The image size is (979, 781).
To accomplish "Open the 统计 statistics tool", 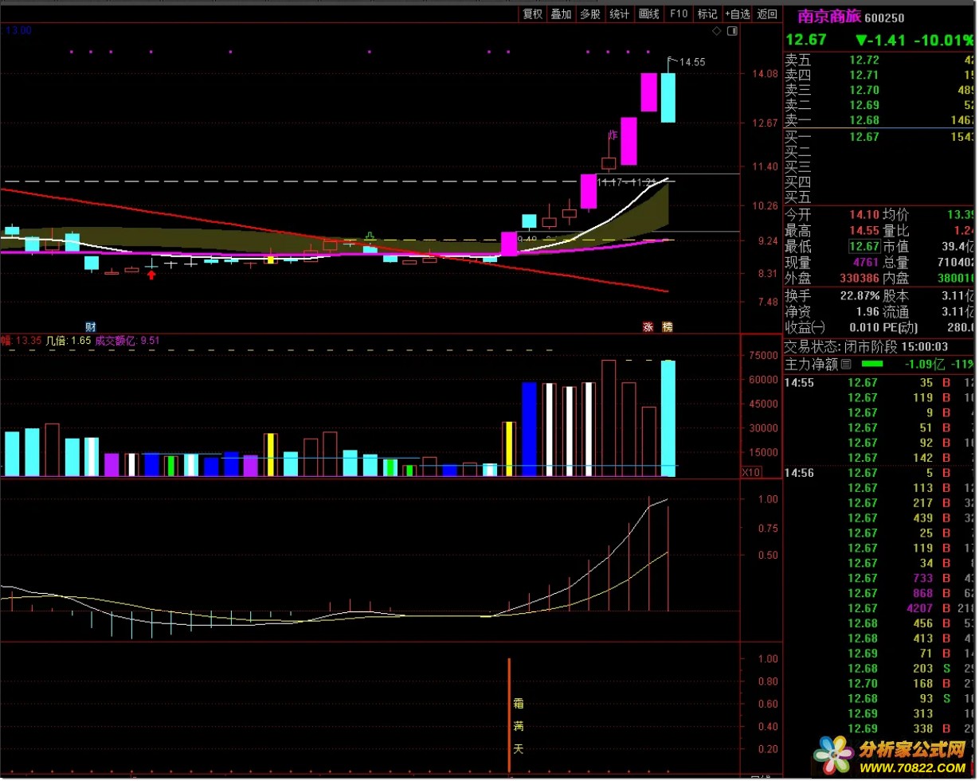I will [x=619, y=14].
